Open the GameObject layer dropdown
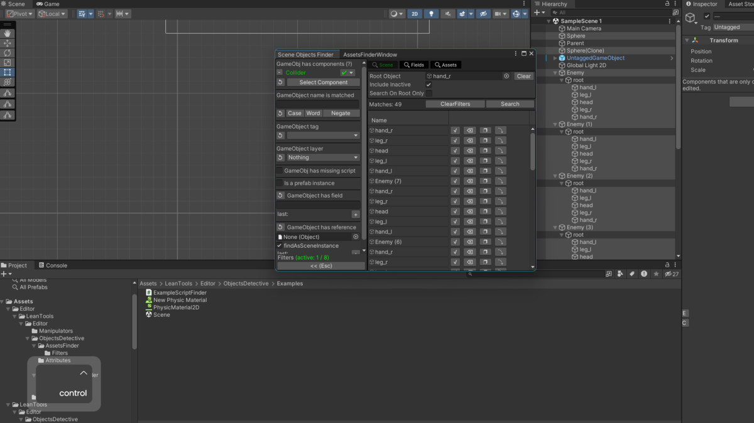This screenshot has width=754, height=423. coord(324,158)
